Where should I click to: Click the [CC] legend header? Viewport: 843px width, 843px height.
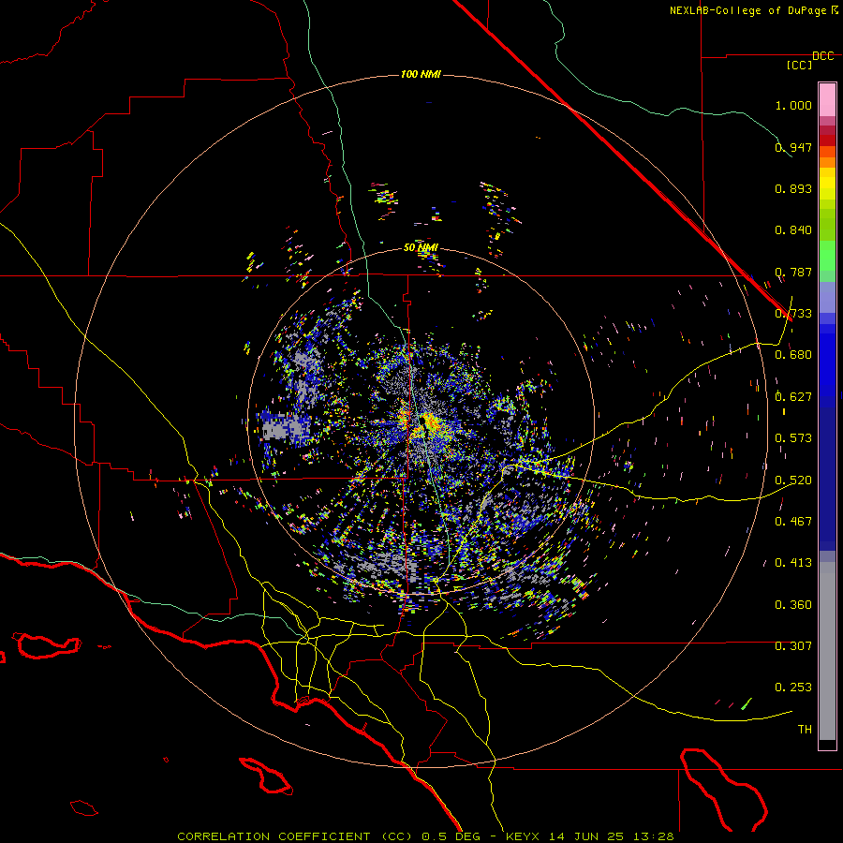pos(800,65)
